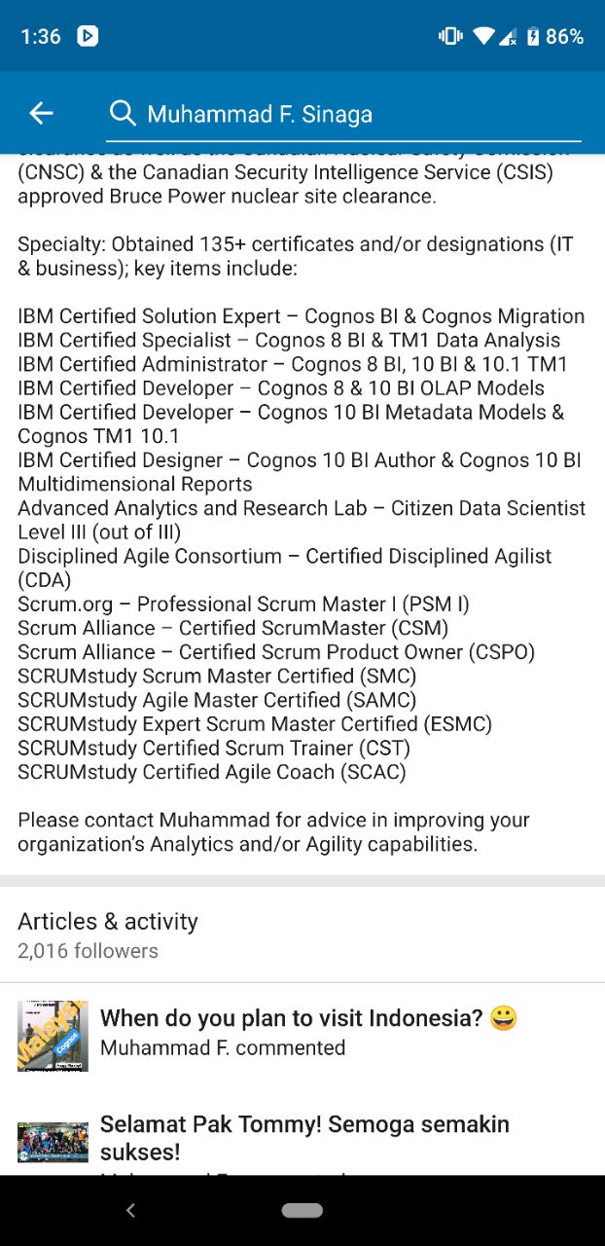Open the Articles & activity section
Screen dimensions: 605x1246
(x=108, y=921)
